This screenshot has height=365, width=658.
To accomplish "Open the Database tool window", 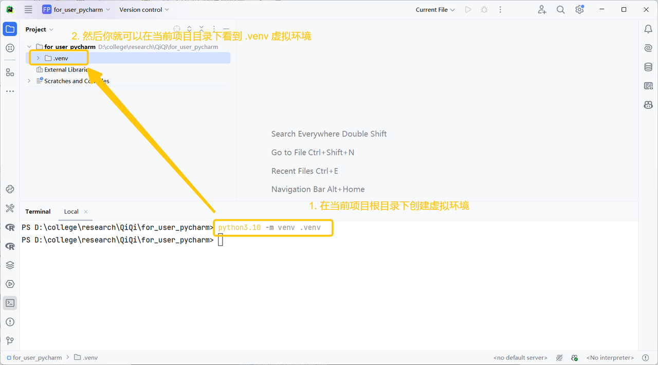I will [x=648, y=67].
